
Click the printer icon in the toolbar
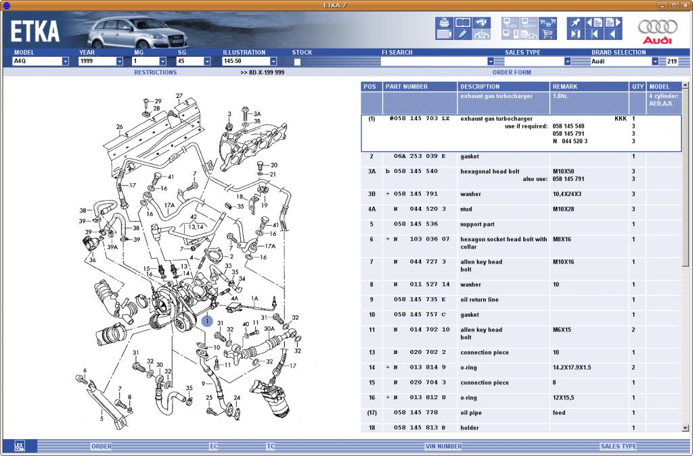pyautogui.click(x=444, y=22)
